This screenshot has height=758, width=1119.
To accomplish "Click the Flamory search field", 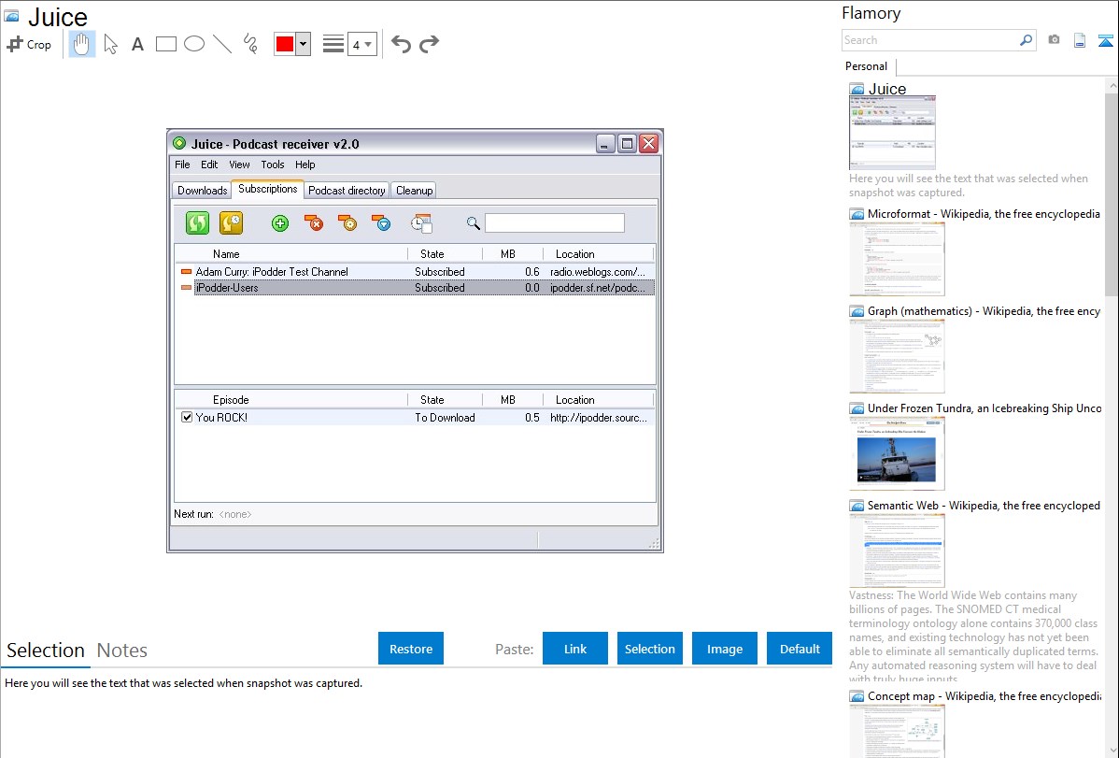I will click(x=930, y=40).
